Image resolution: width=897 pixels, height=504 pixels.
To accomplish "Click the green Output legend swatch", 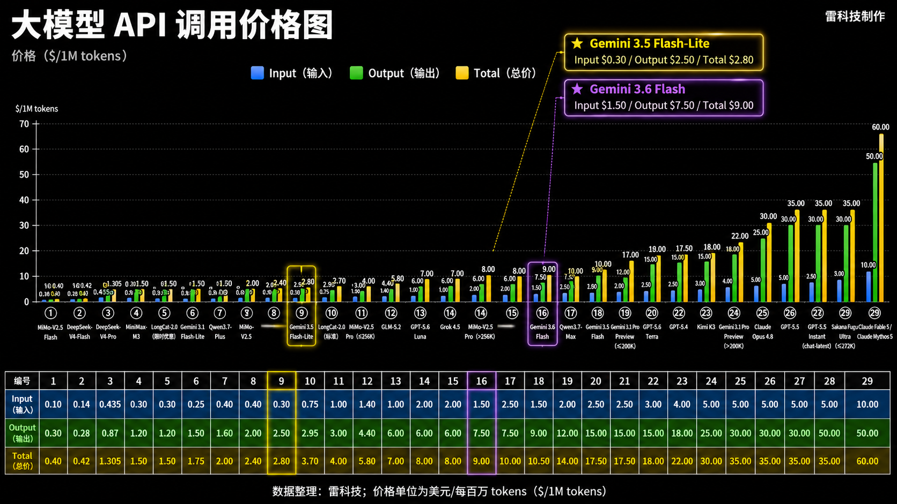I will click(356, 73).
